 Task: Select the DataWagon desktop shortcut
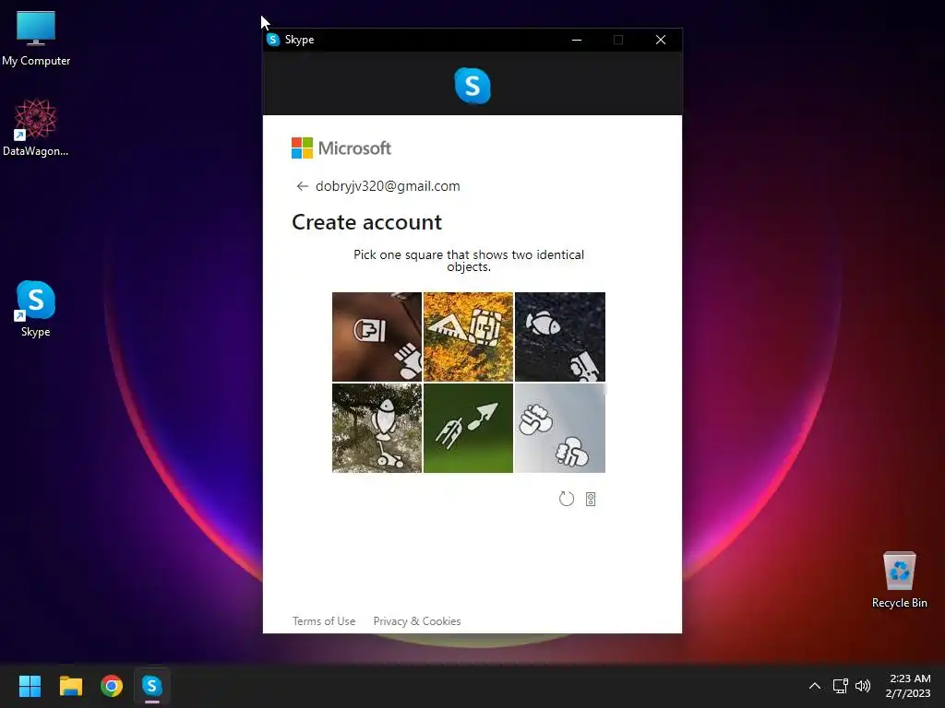(36, 127)
